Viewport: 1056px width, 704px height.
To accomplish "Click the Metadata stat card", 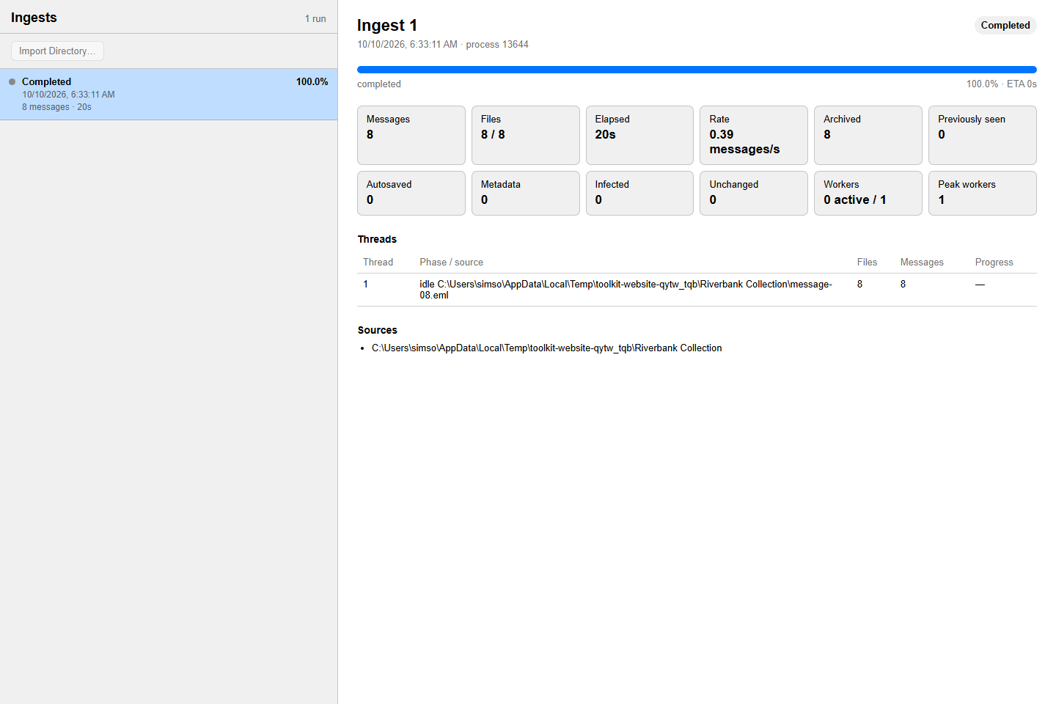I will (526, 193).
